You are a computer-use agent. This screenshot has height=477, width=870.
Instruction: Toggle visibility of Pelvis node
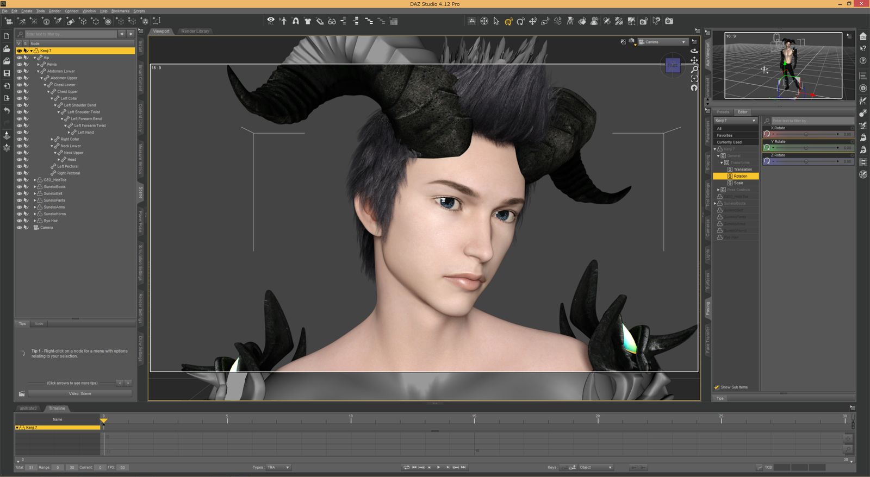click(19, 64)
